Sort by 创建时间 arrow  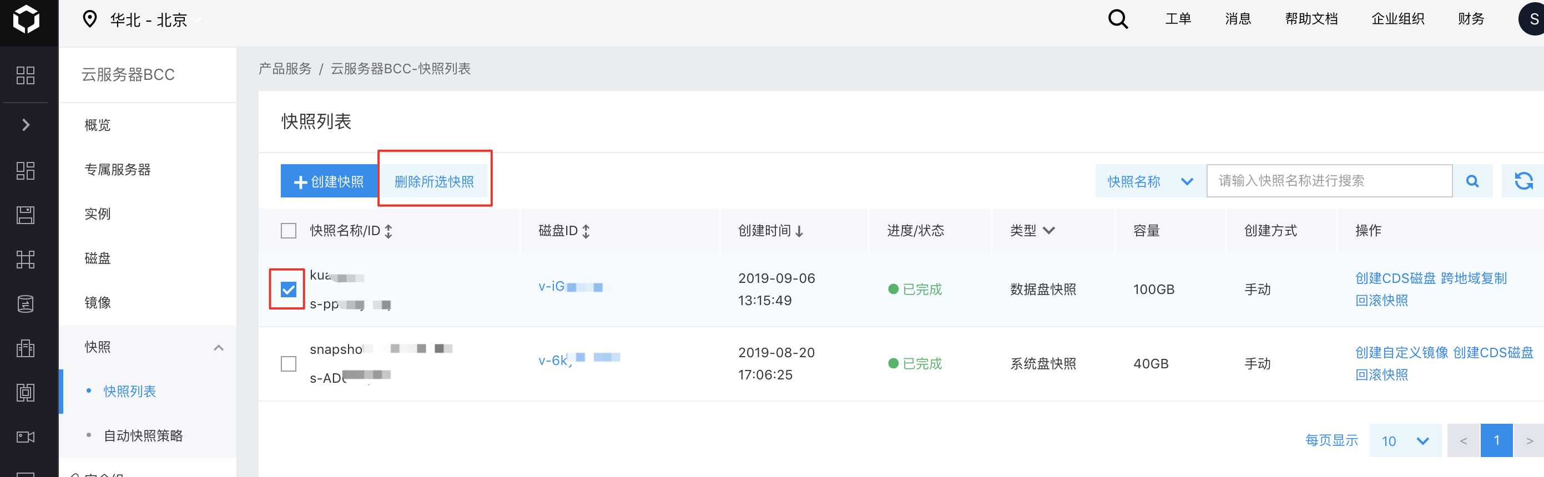pos(799,231)
